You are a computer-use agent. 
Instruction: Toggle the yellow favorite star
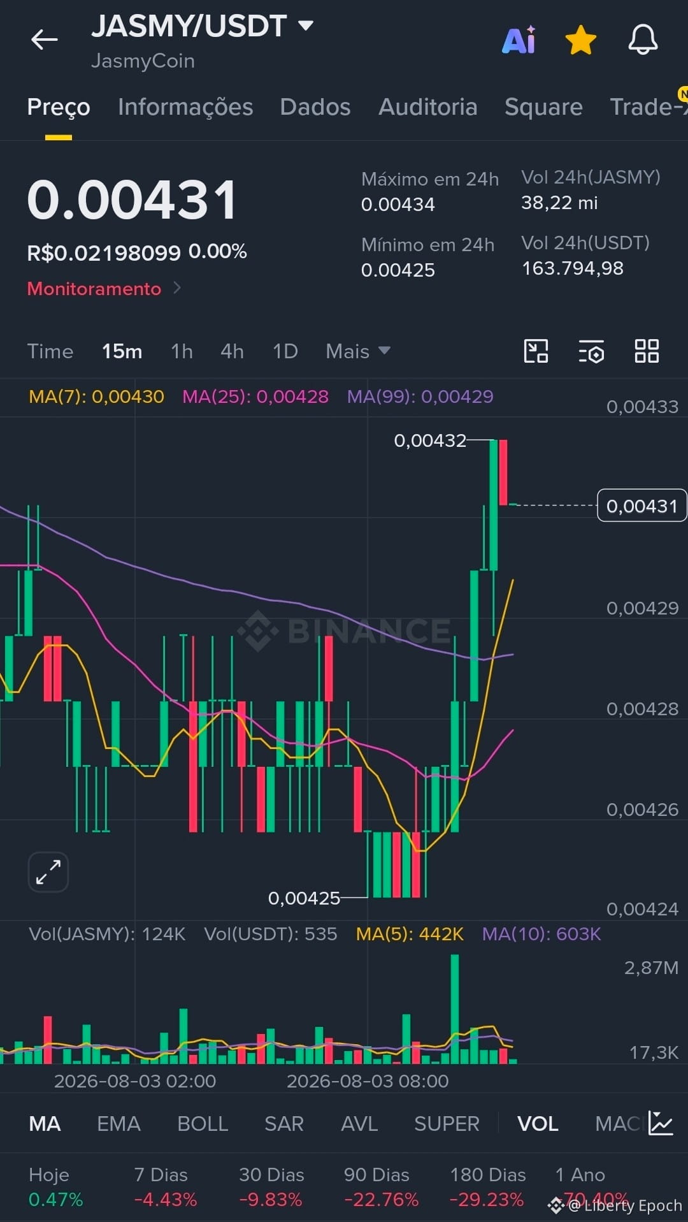[x=581, y=40]
